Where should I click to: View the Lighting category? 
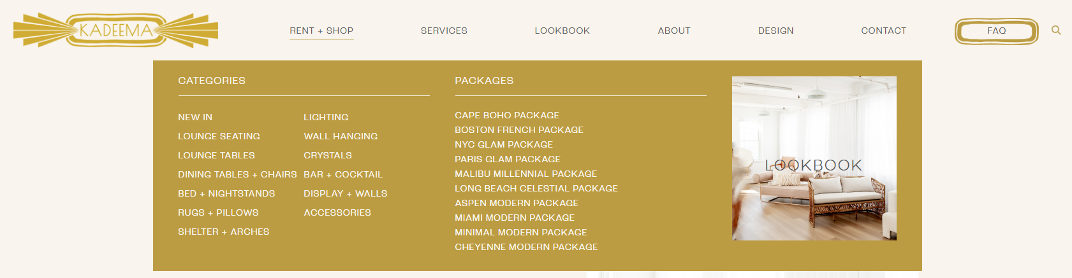click(326, 117)
